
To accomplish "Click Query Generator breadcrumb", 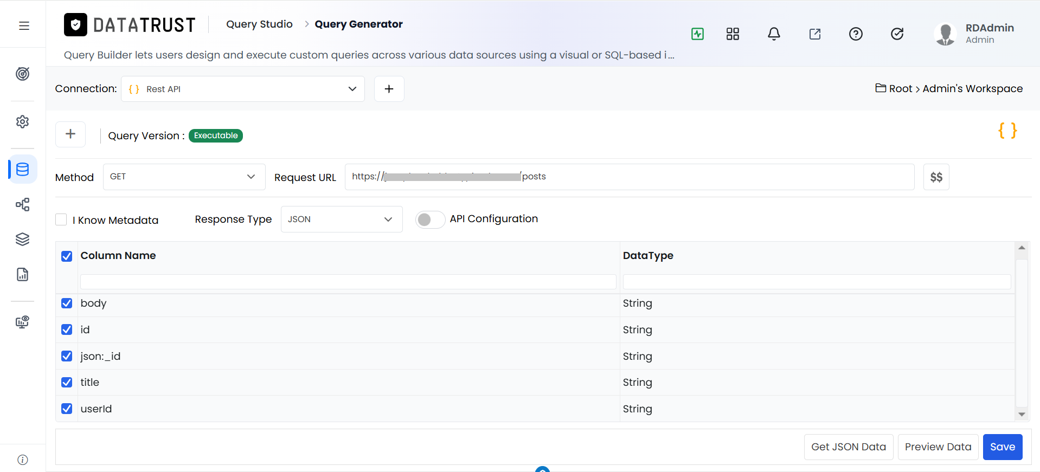I will pyautogui.click(x=358, y=24).
